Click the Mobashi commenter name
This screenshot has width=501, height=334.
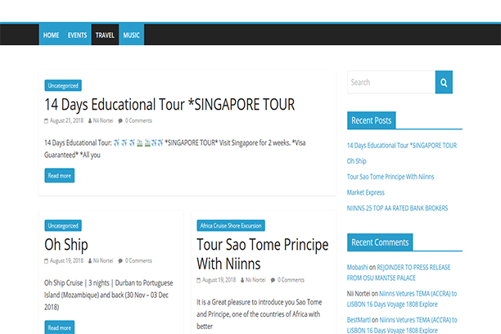(358, 267)
